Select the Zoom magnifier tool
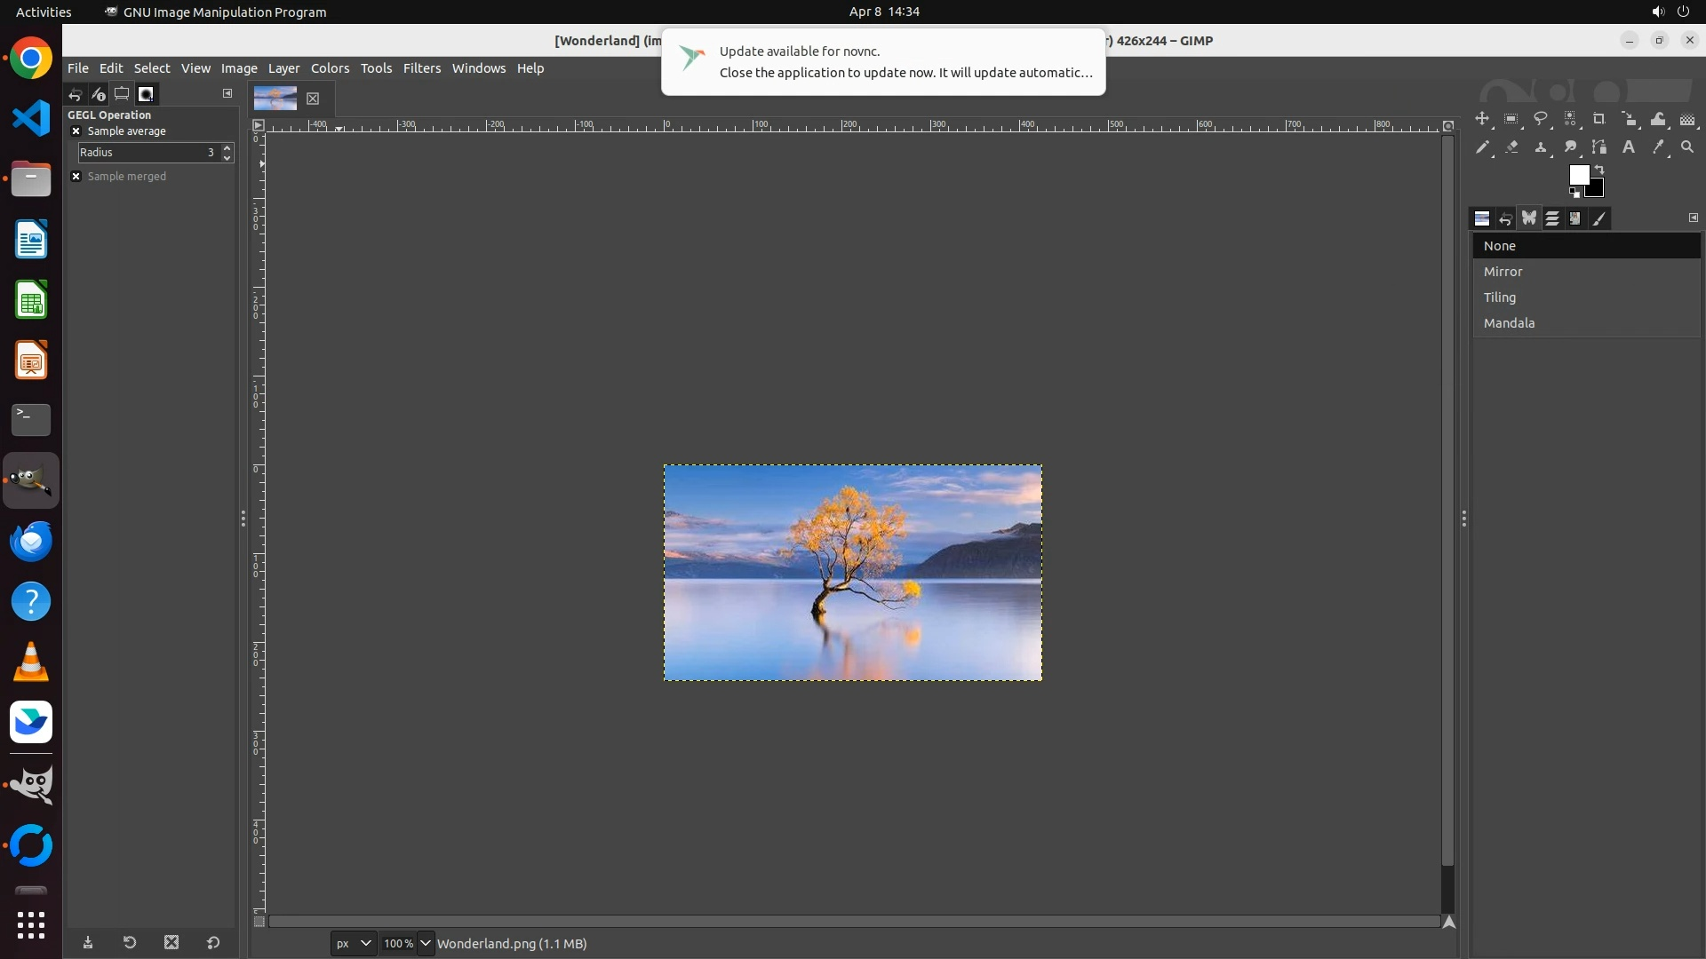 click(1687, 147)
